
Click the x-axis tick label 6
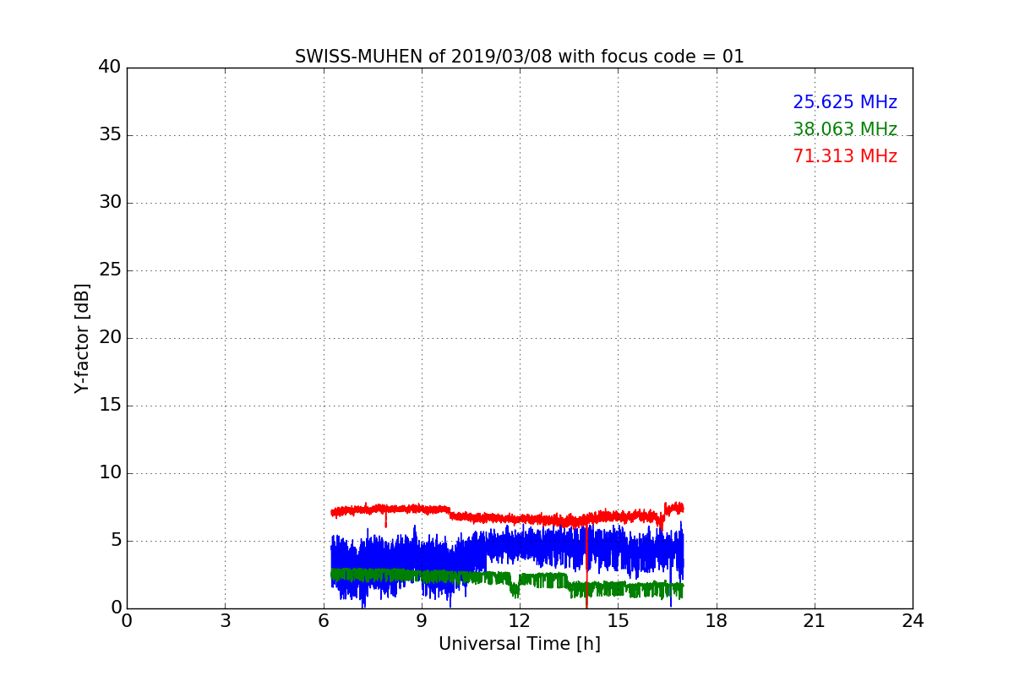click(323, 621)
